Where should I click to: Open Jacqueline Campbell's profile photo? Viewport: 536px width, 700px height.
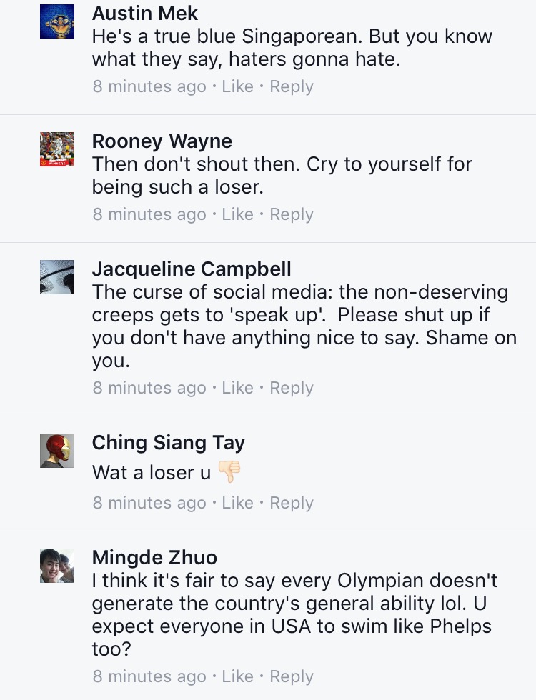tap(57, 277)
